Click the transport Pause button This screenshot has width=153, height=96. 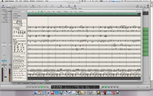point(44,87)
